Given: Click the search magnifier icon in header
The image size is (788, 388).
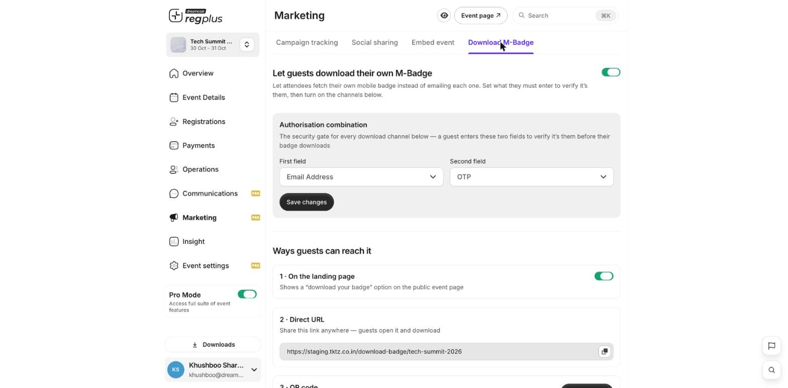Looking at the screenshot, I should coord(522,16).
